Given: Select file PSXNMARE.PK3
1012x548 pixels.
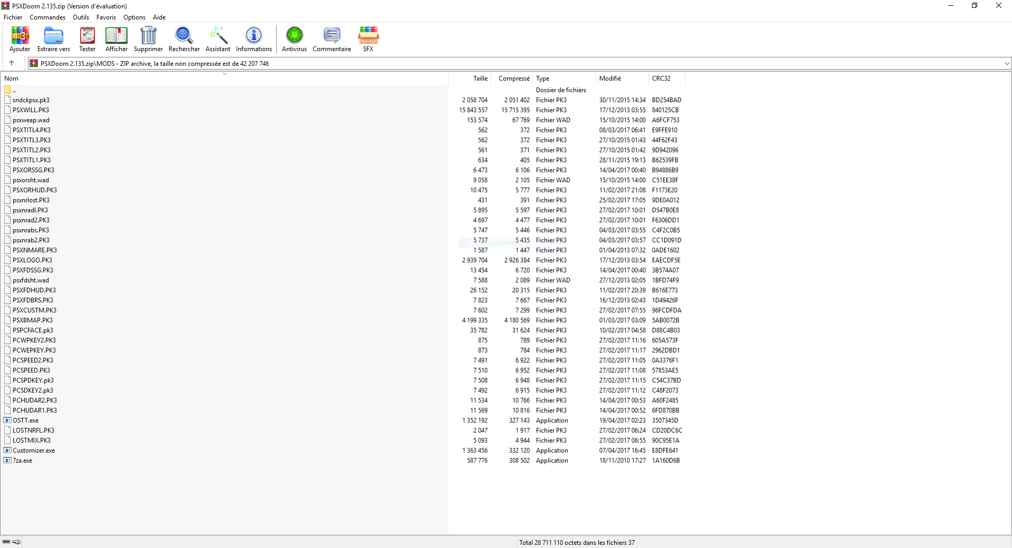Looking at the screenshot, I should point(35,250).
